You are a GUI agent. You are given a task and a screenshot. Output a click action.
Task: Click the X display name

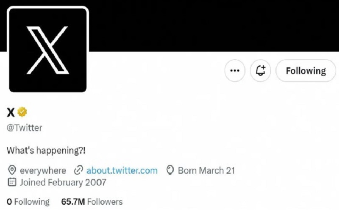(x=11, y=112)
